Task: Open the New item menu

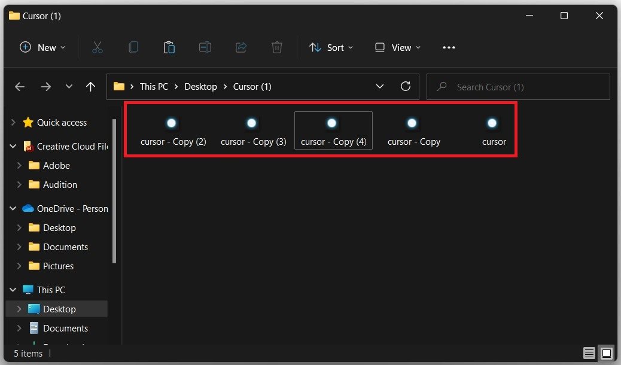Action: point(42,47)
